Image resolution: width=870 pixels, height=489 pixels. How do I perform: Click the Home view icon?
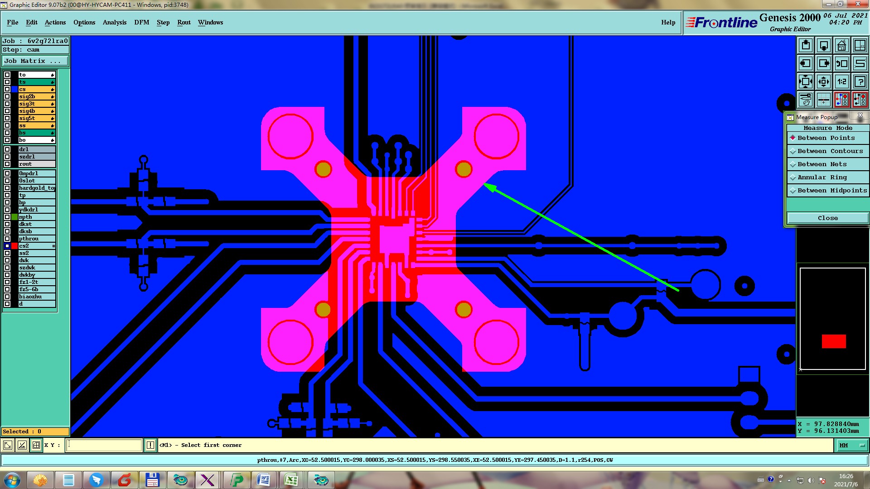point(841,45)
